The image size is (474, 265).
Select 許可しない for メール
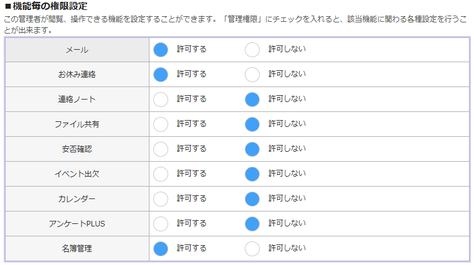(252, 50)
